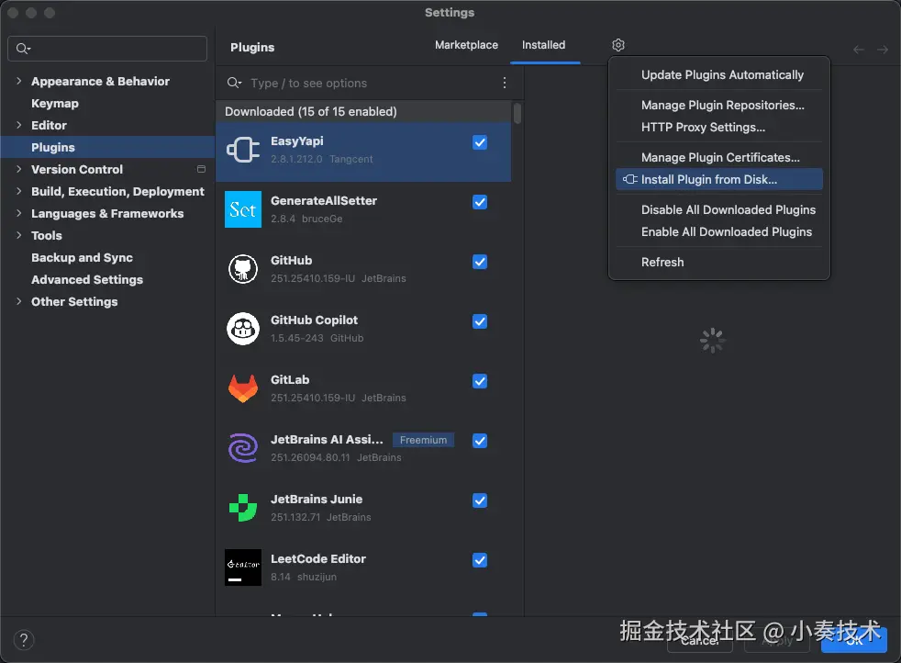This screenshot has height=663, width=901.
Task: Expand the Tools tree chevron
Action: coord(19,235)
